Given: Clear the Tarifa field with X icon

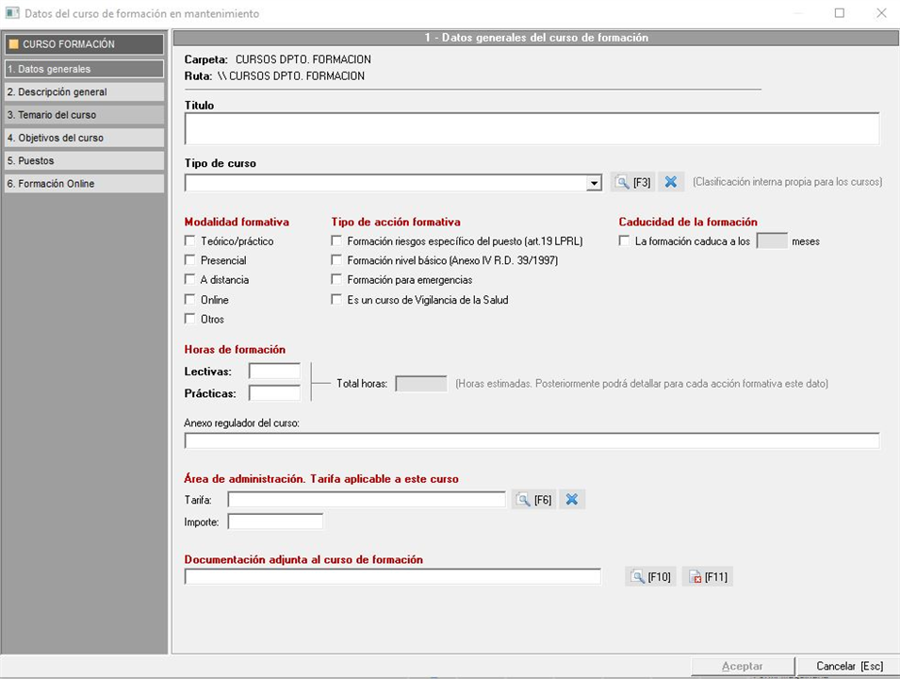Looking at the screenshot, I should point(571,500).
